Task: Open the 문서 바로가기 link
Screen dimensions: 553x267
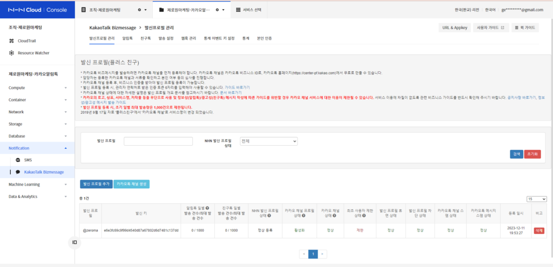Action: coord(231,92)
